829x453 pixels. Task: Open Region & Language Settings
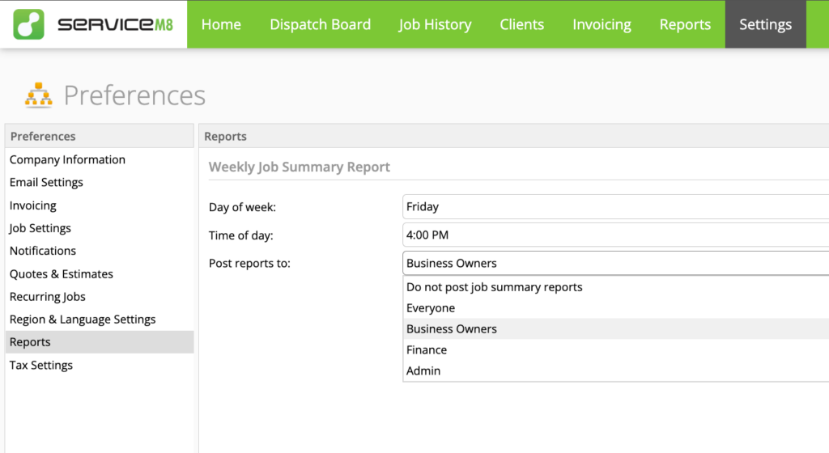(x=83, y=320)
